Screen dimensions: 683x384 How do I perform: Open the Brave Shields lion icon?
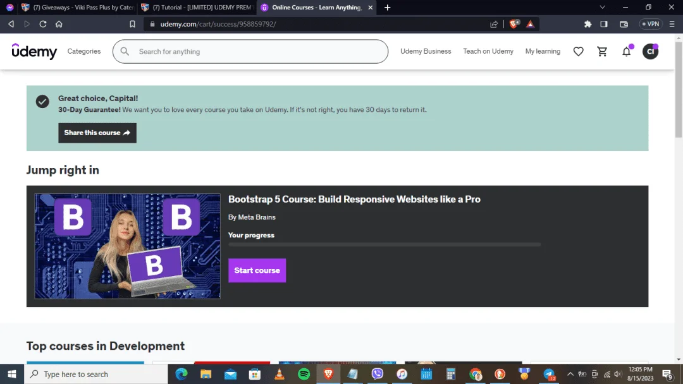click(514, 24)
